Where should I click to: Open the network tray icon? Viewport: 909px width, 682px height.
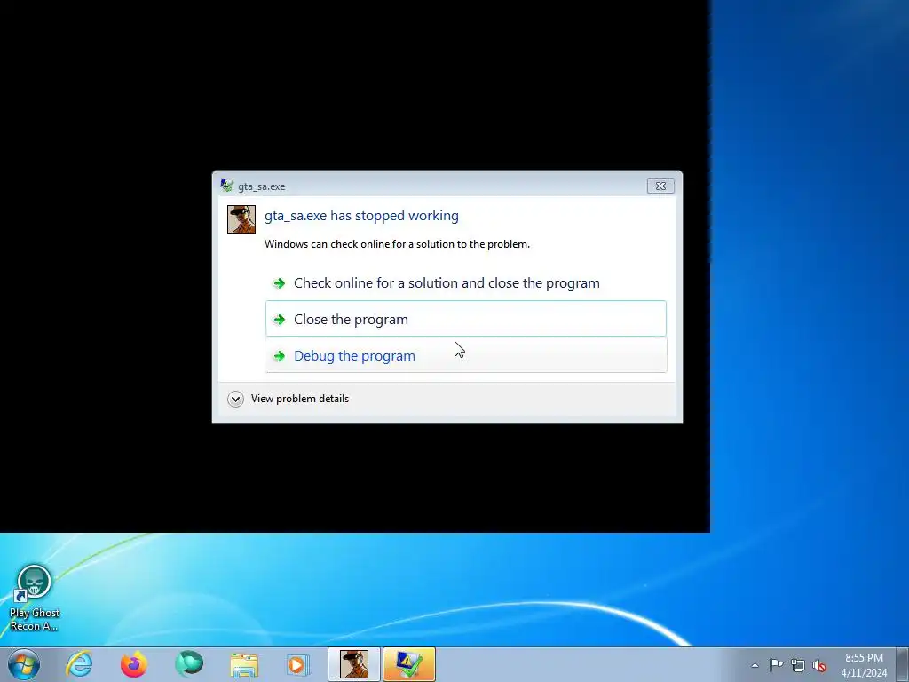[798, 665]
